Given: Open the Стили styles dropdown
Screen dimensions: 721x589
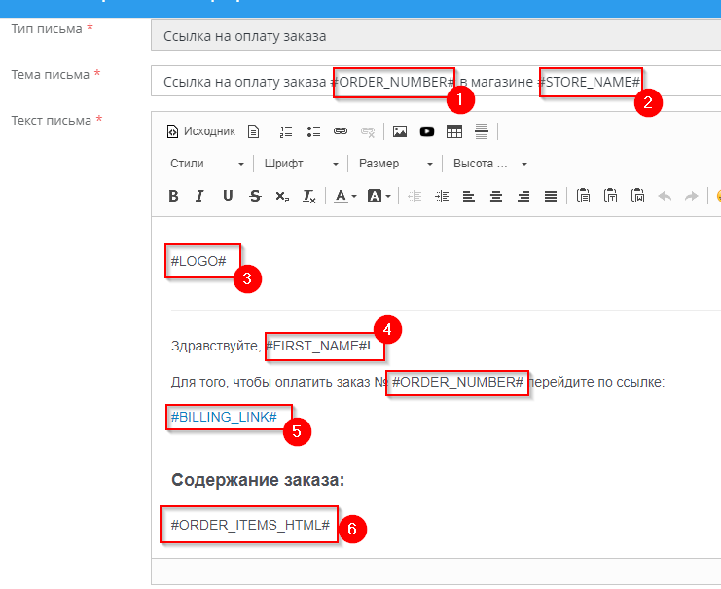Looking at the screenshot, I should click(204, 164).
